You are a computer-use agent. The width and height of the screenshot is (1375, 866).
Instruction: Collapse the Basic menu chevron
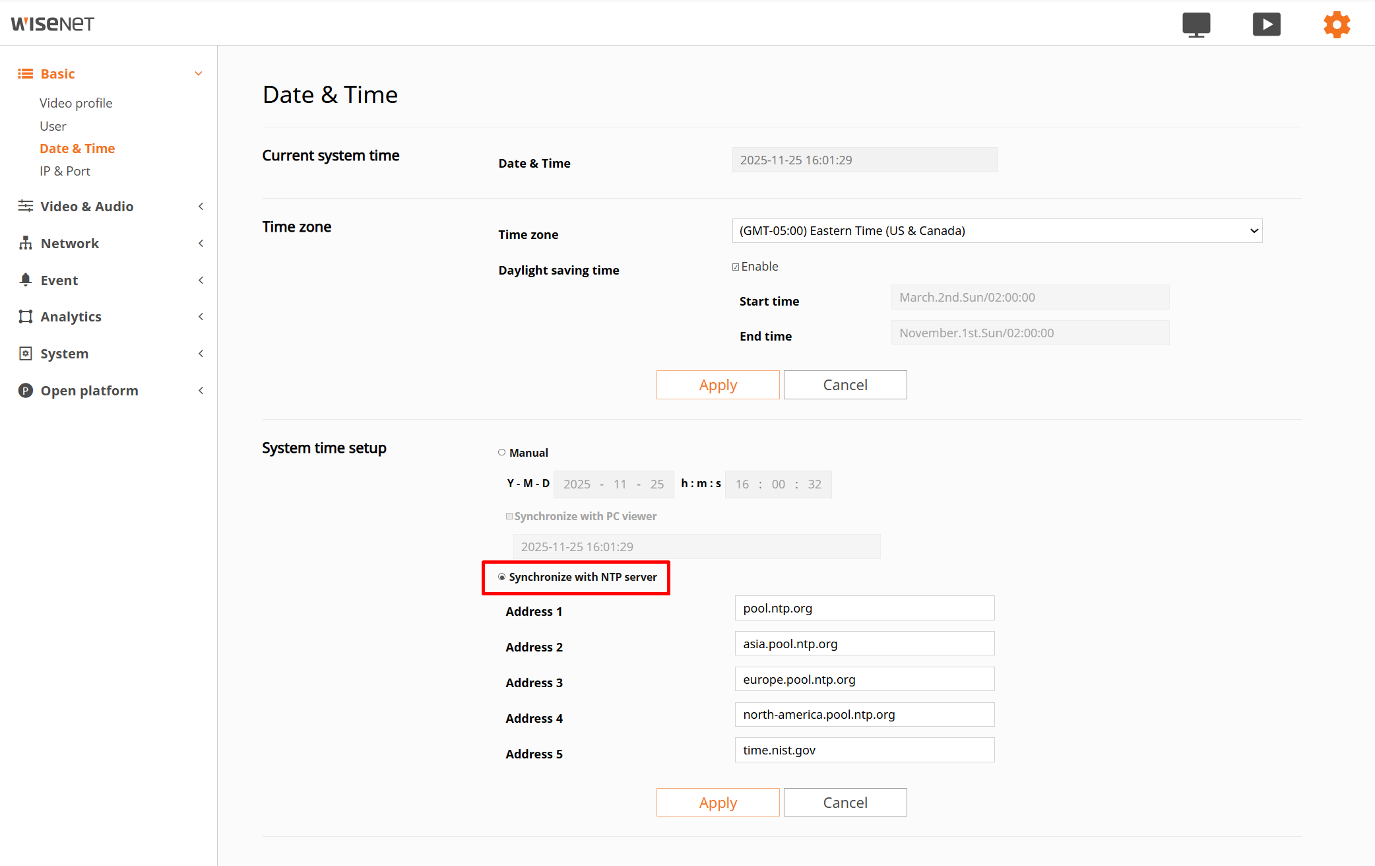tap(199, 73)
